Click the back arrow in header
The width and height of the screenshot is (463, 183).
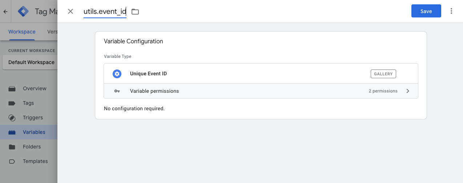5,12
